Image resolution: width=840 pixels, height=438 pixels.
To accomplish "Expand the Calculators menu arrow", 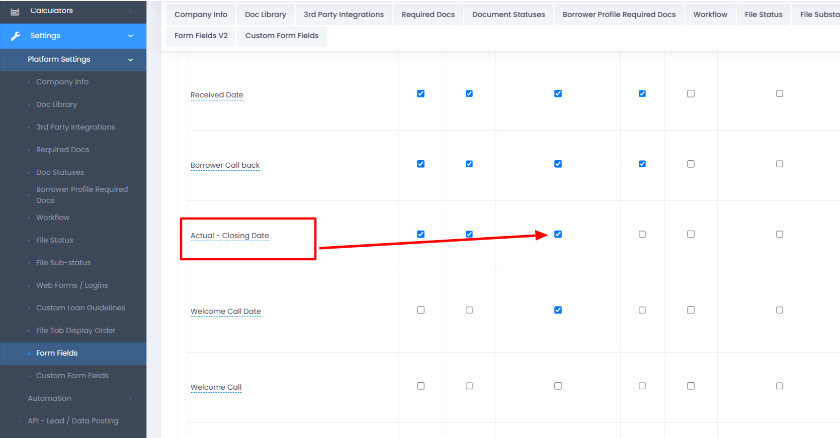I will [x=130, y=11].
